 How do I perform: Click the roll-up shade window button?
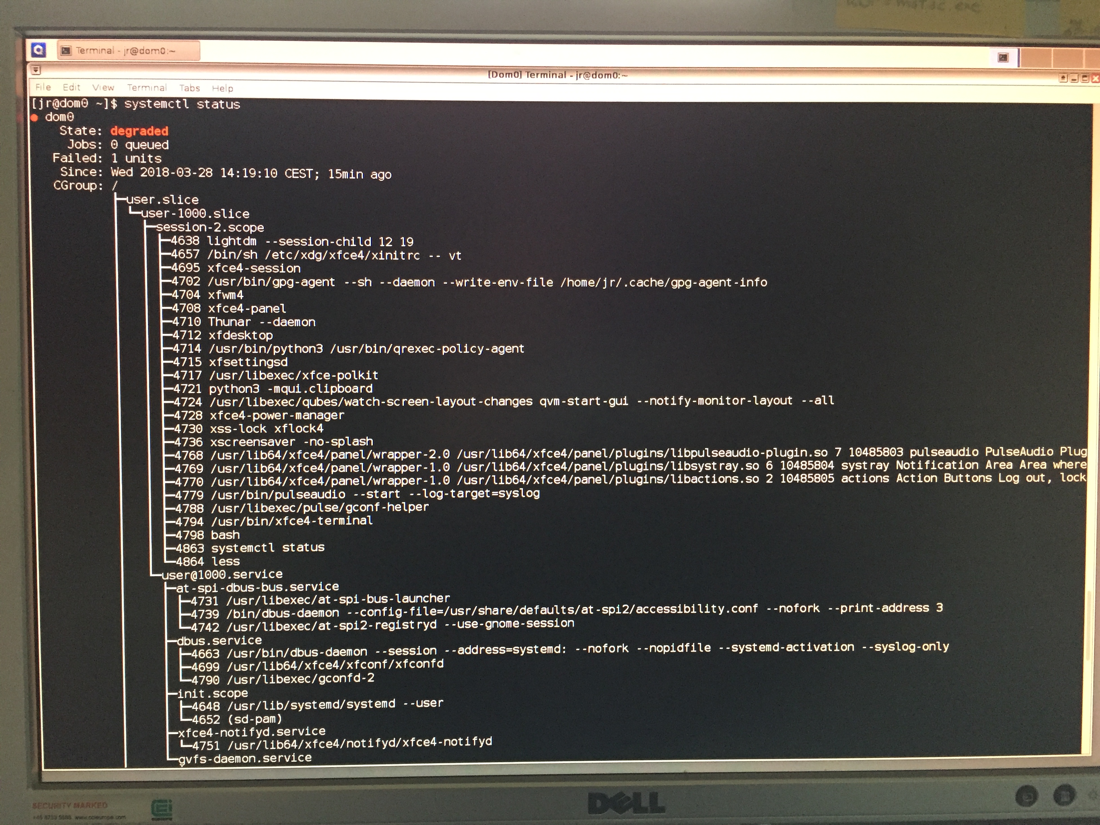coord(1063,78)
